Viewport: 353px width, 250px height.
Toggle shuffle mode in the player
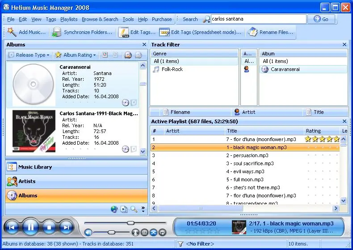153,233
